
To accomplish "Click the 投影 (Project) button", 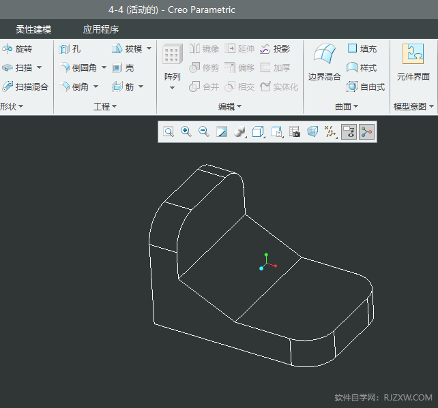I will [x=275, y=49].
